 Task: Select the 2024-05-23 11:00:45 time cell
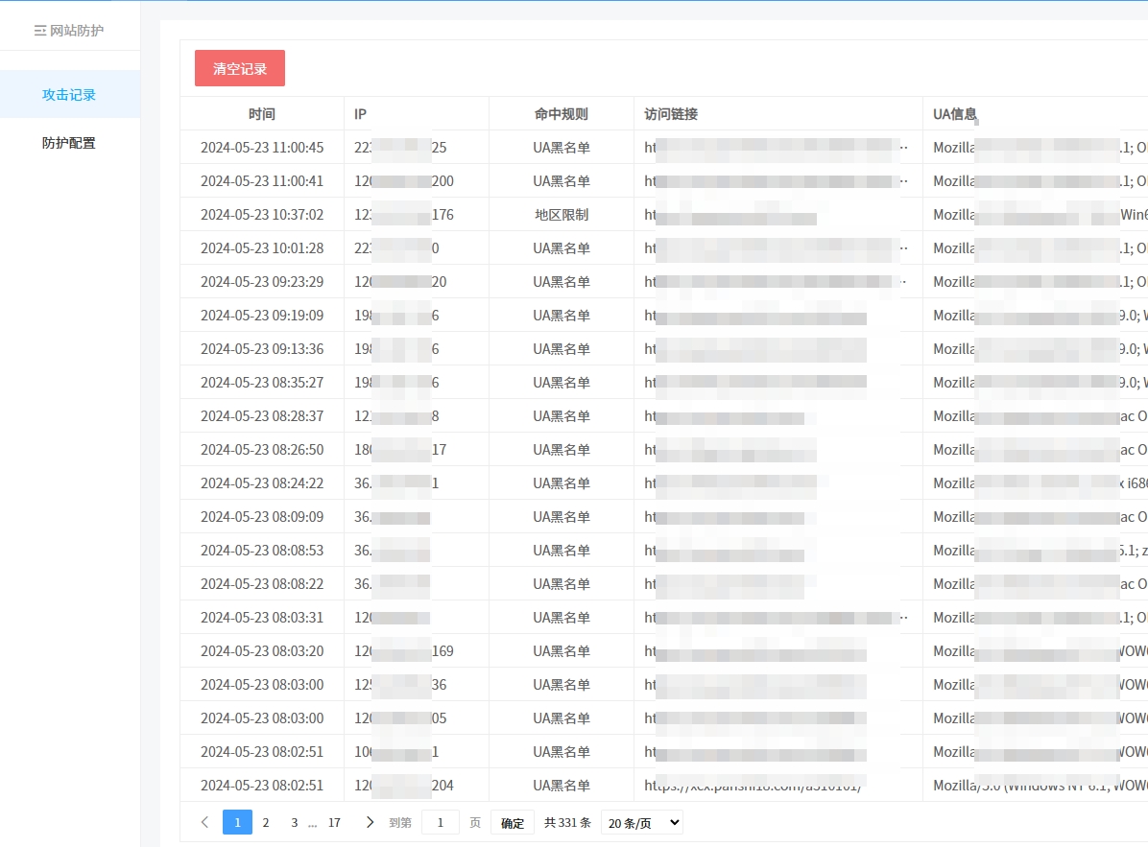262,147
